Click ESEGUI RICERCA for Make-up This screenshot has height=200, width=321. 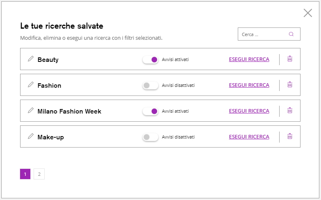click(x=249, y=137)
